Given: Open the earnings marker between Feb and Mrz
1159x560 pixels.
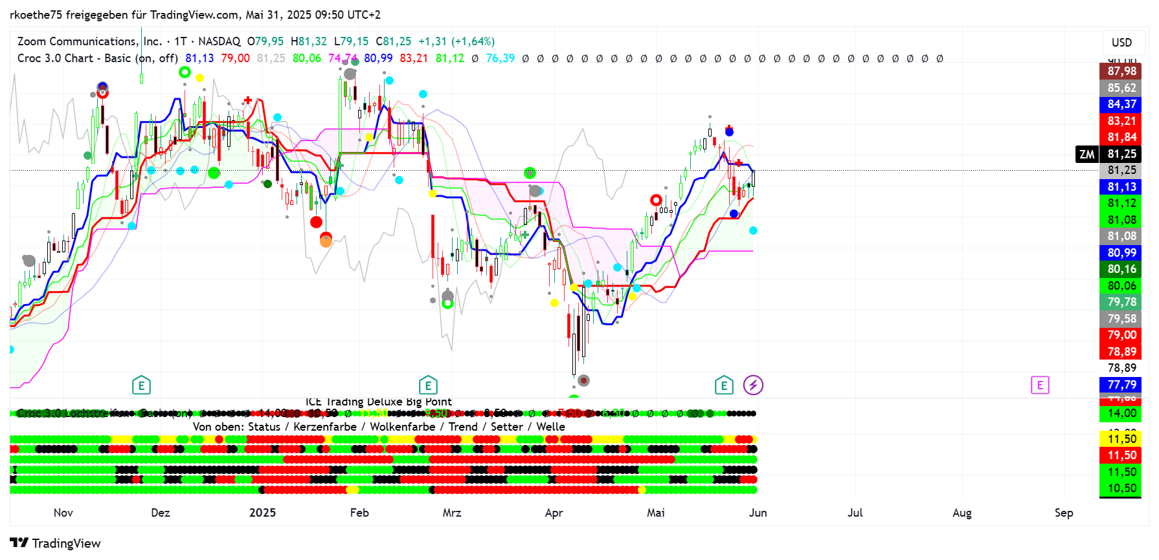Looking at the screenshot, I should click(428, 386).
